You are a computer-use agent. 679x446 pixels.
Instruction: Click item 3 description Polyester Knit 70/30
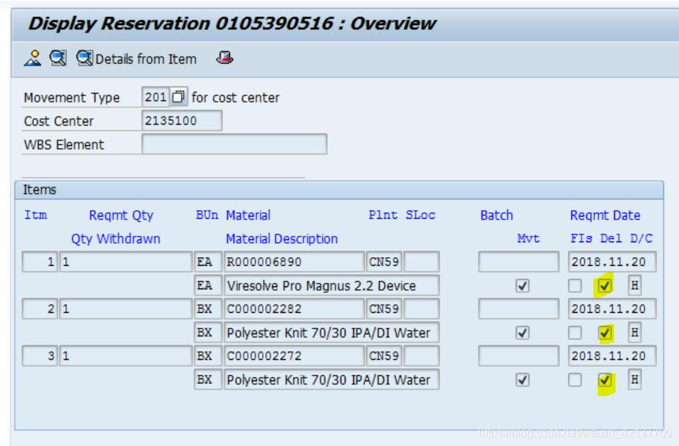coord(332,380)
